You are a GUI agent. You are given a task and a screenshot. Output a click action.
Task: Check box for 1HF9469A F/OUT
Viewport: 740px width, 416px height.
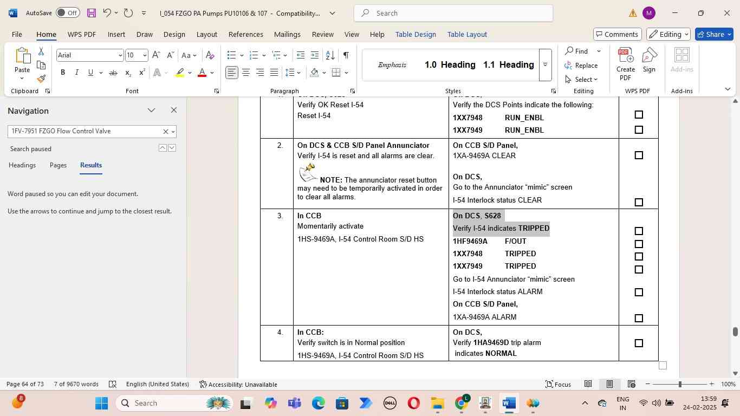[639, 244]
